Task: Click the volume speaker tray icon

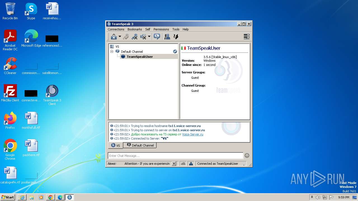Action: [x=318, y=197]
